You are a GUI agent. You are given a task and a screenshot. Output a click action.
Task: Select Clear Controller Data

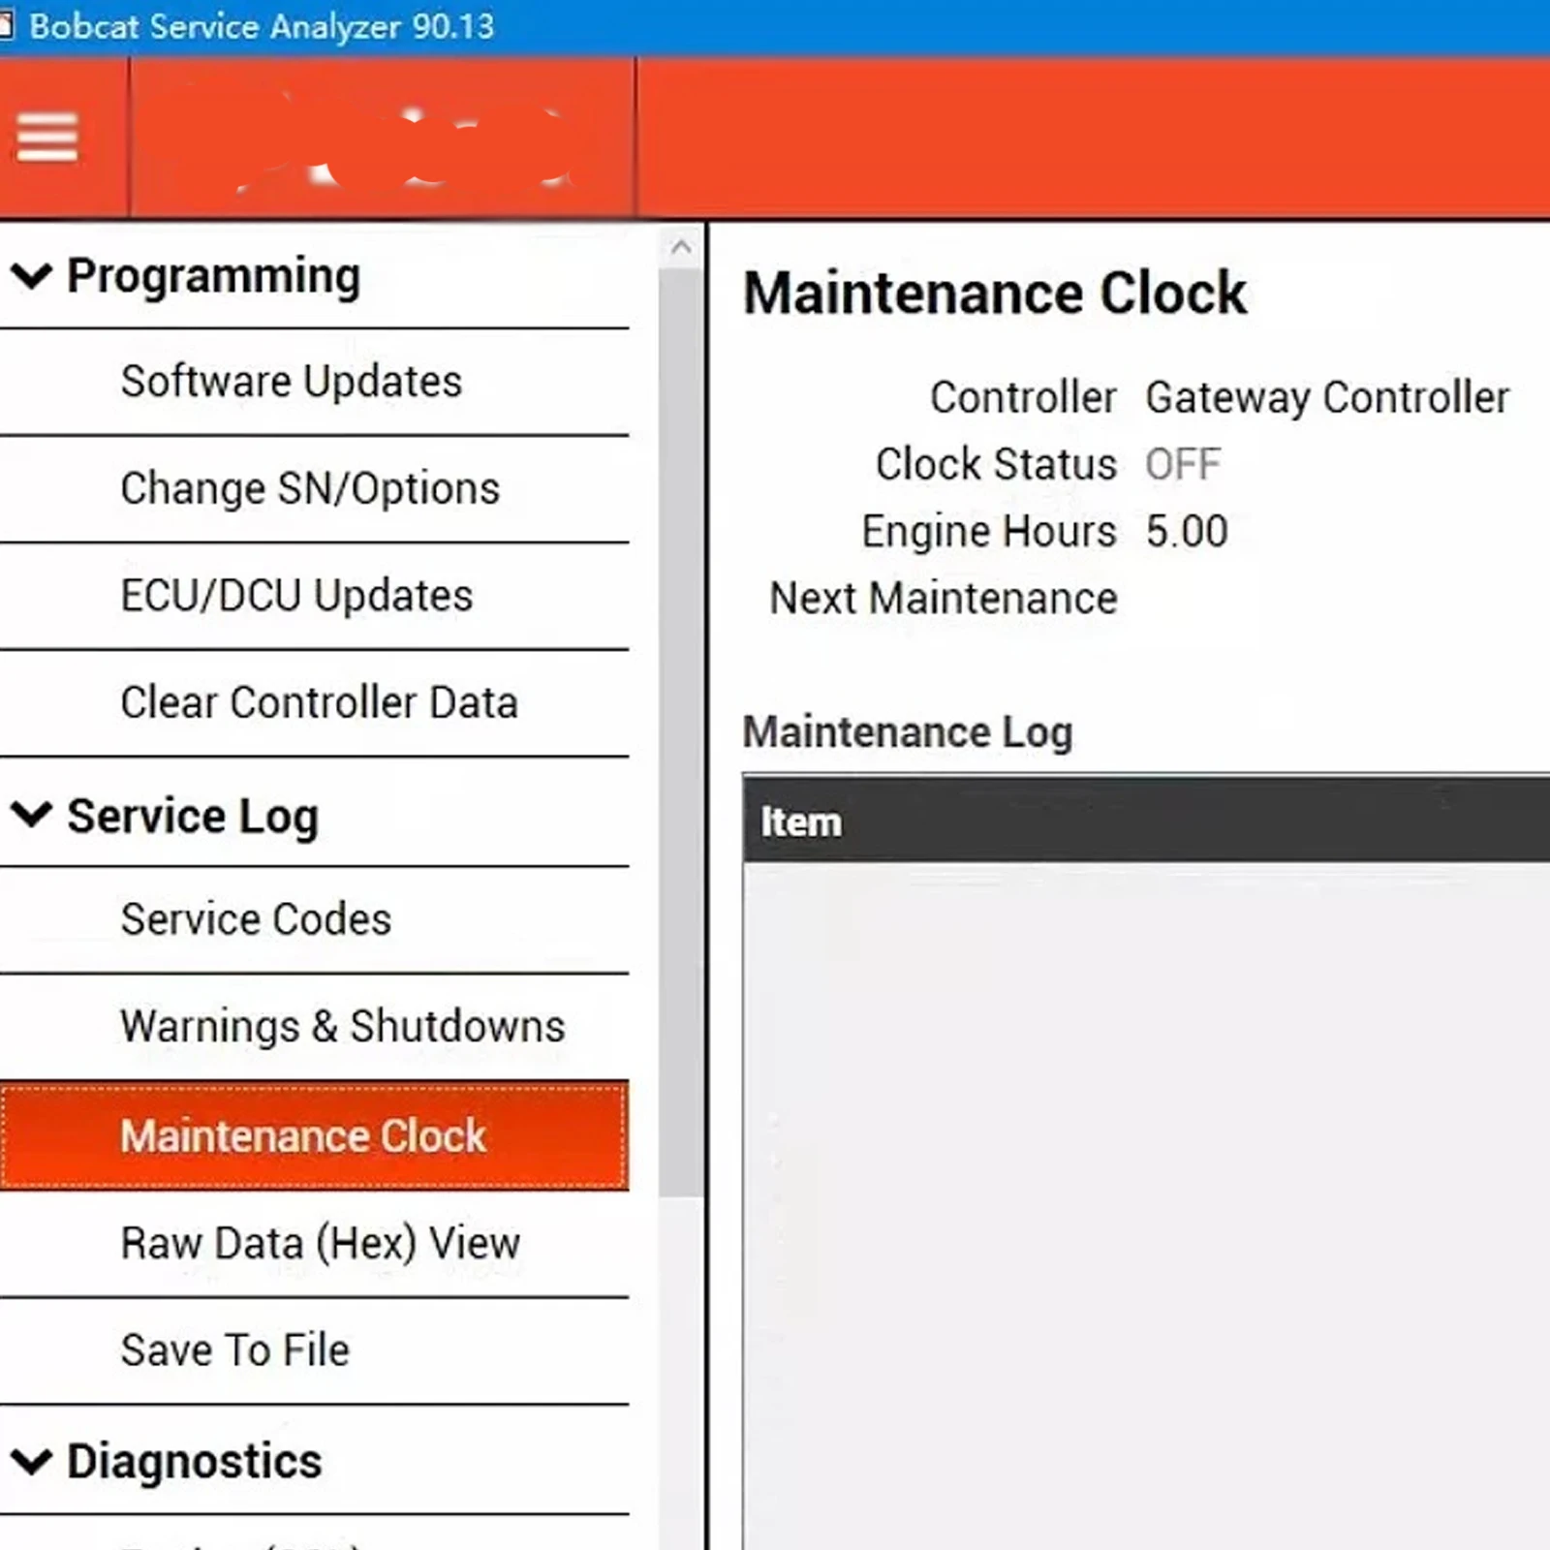314,703
